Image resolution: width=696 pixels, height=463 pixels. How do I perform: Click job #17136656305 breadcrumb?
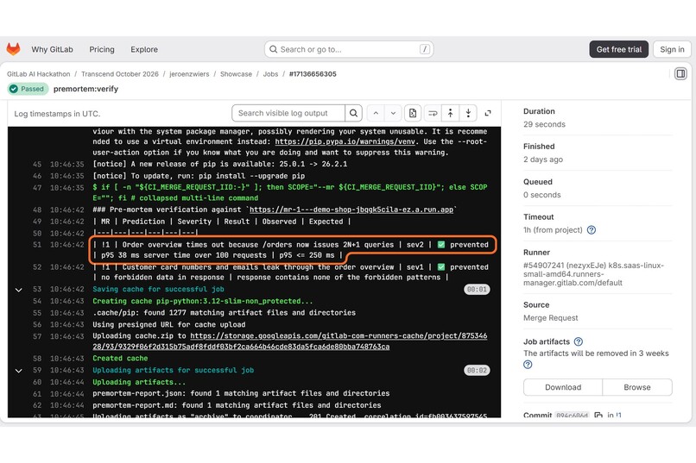[313, 74]
